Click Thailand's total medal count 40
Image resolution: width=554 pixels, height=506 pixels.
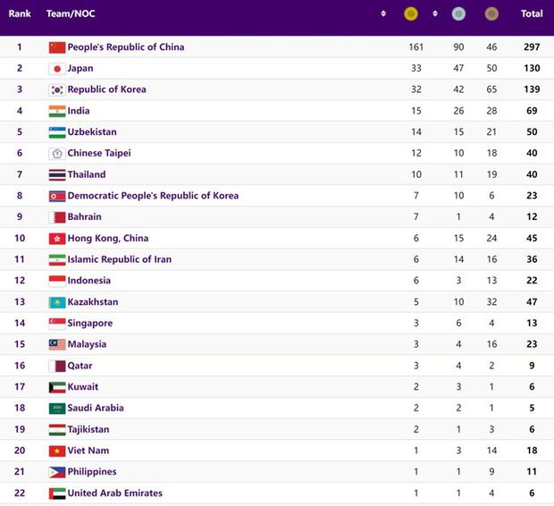pyautogui.click(x=532, y=174)
